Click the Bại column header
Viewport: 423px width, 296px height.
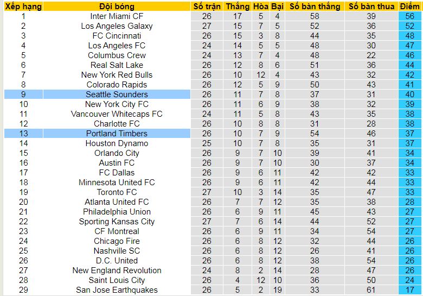278,7
